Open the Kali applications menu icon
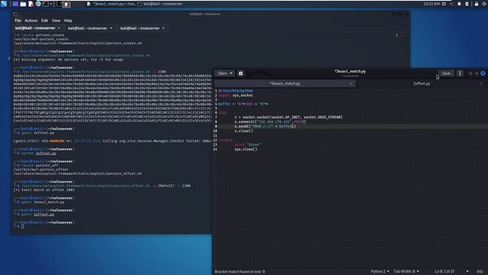488x275 pixels. tap(4, 4)
